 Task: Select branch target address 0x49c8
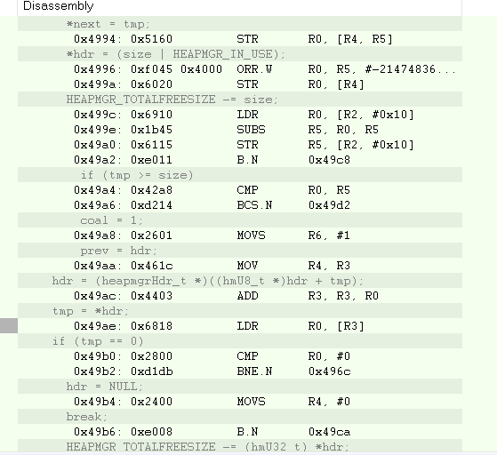(329, 160)
